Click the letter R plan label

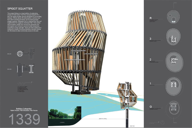[x=151, y=18]
